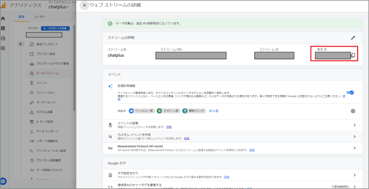Viewport: 369px width, 189px height.
Task: Open Reports icon in left rail
Action: [3, 28]
